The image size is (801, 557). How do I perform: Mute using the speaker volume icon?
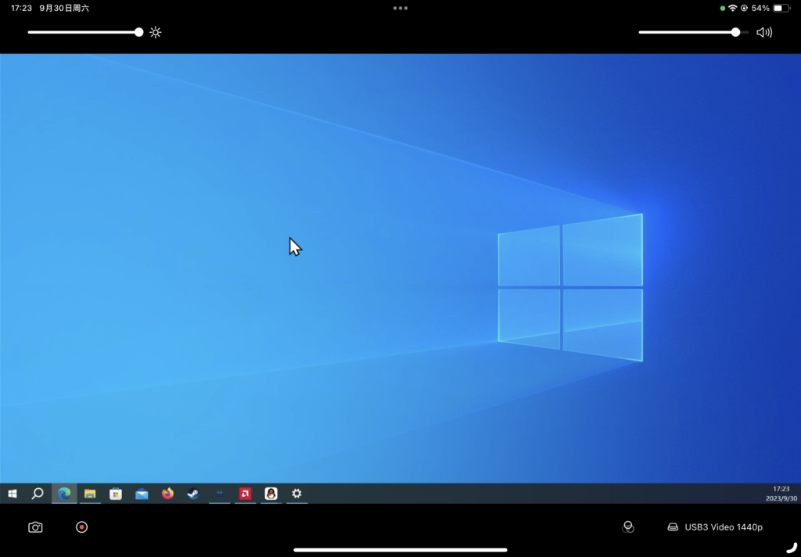point(764,32)
